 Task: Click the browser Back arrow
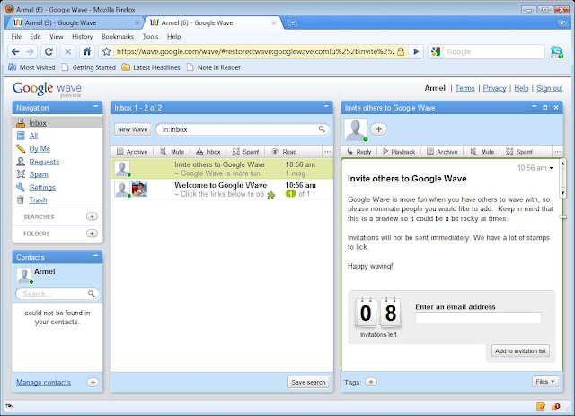coord(15,52)
